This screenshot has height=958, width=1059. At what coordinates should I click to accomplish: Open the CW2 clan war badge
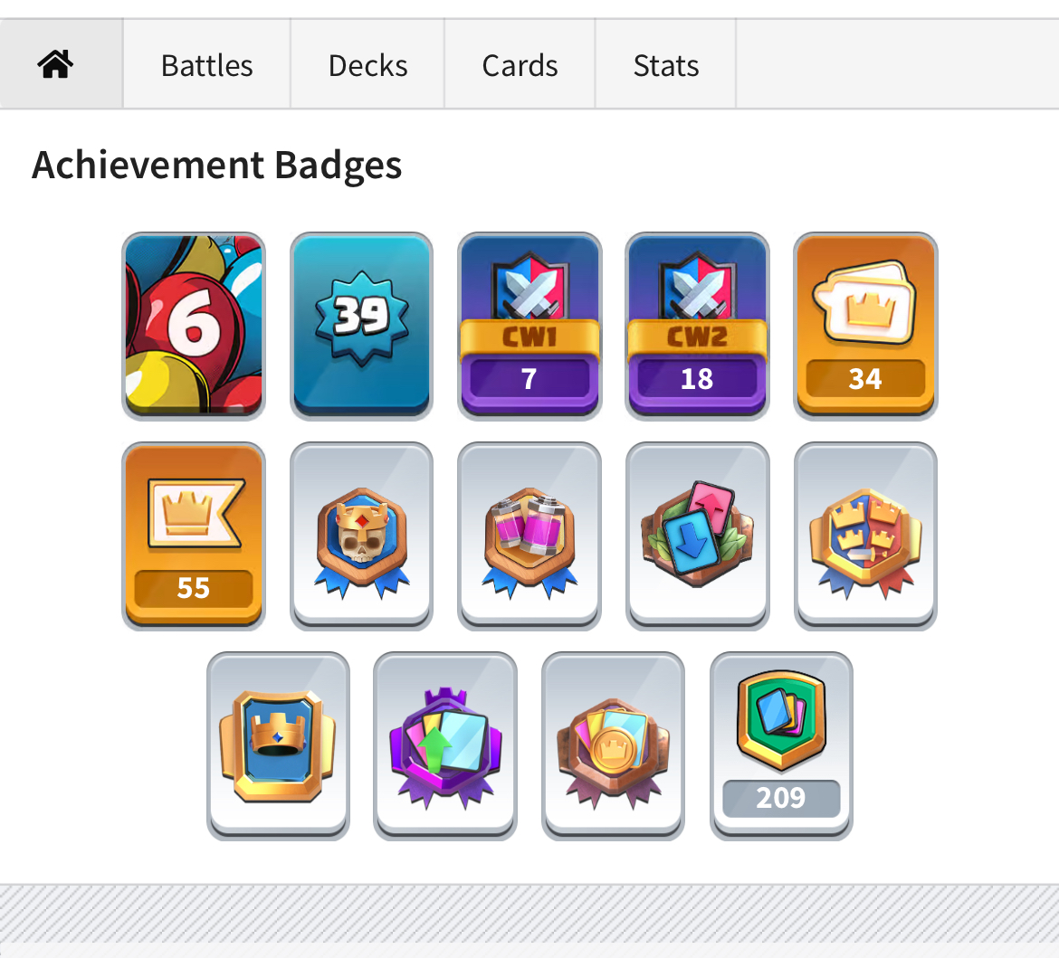(x=697, y=326)
